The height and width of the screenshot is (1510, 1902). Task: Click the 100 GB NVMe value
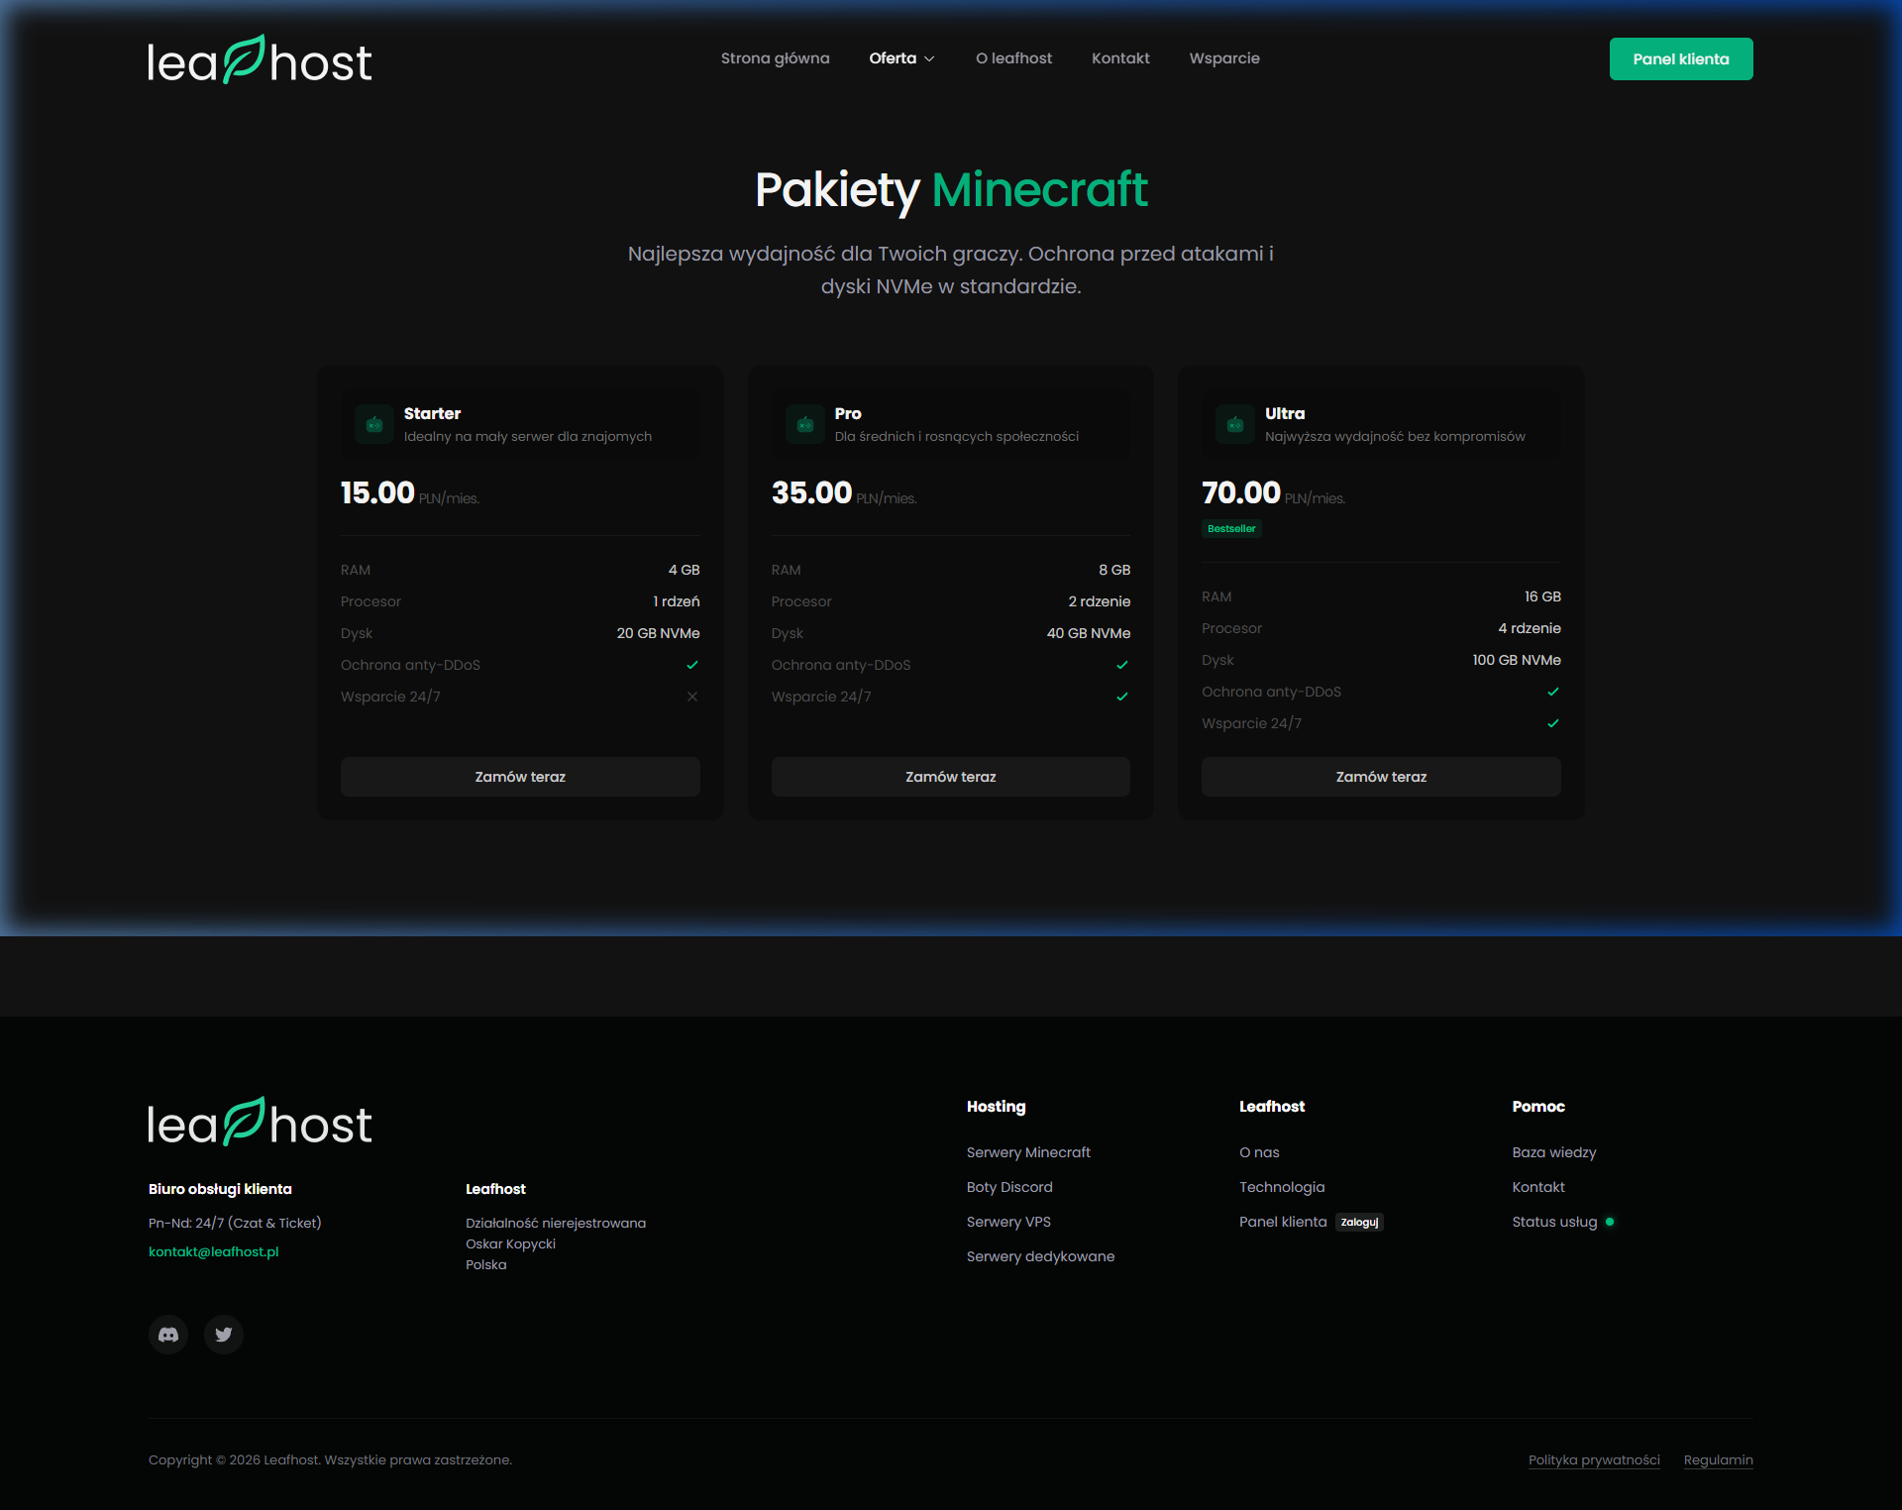pyautogui.click(x=1516, y=660)
